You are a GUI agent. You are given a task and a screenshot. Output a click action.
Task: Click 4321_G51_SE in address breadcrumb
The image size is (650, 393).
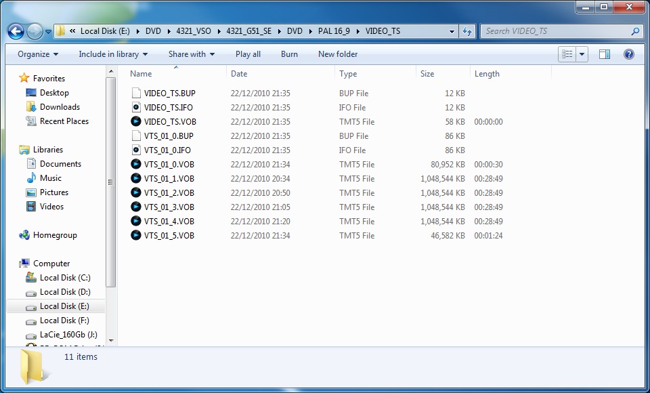pyautogui.click(x=248, y=31)
